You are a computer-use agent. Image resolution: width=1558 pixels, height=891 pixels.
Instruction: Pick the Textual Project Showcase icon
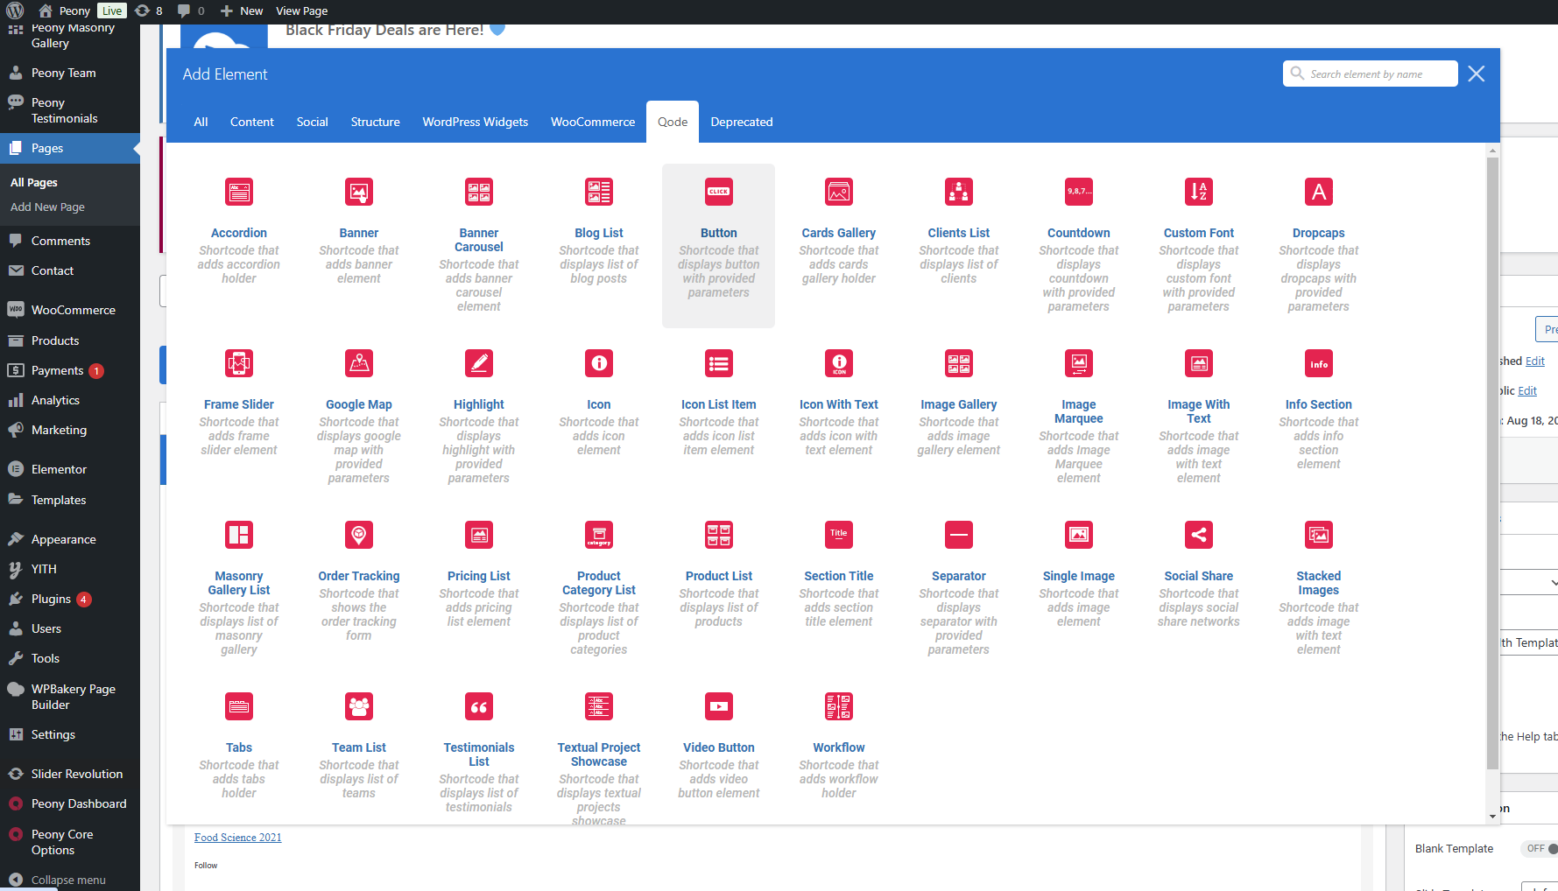click(x=599, y=706)
